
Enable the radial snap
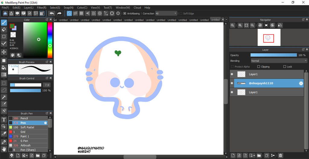click(x=94, y=13)
